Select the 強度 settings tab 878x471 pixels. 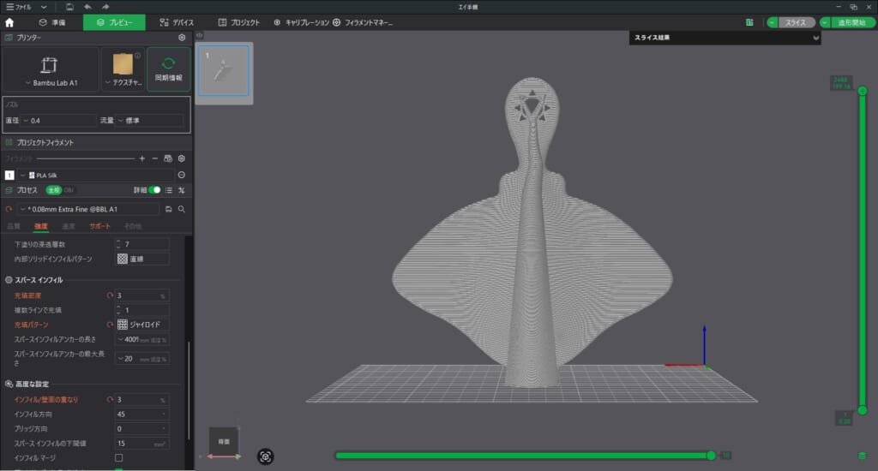41,226
